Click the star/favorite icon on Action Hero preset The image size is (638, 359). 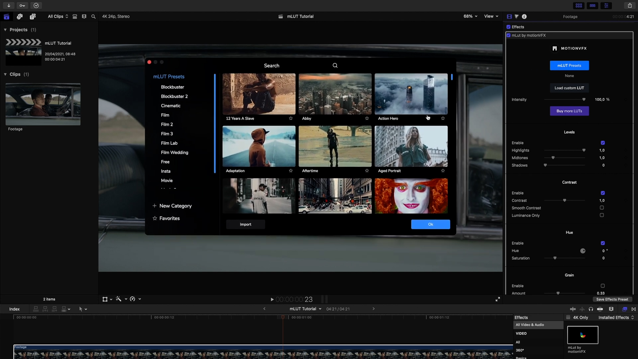click(443, 118)
